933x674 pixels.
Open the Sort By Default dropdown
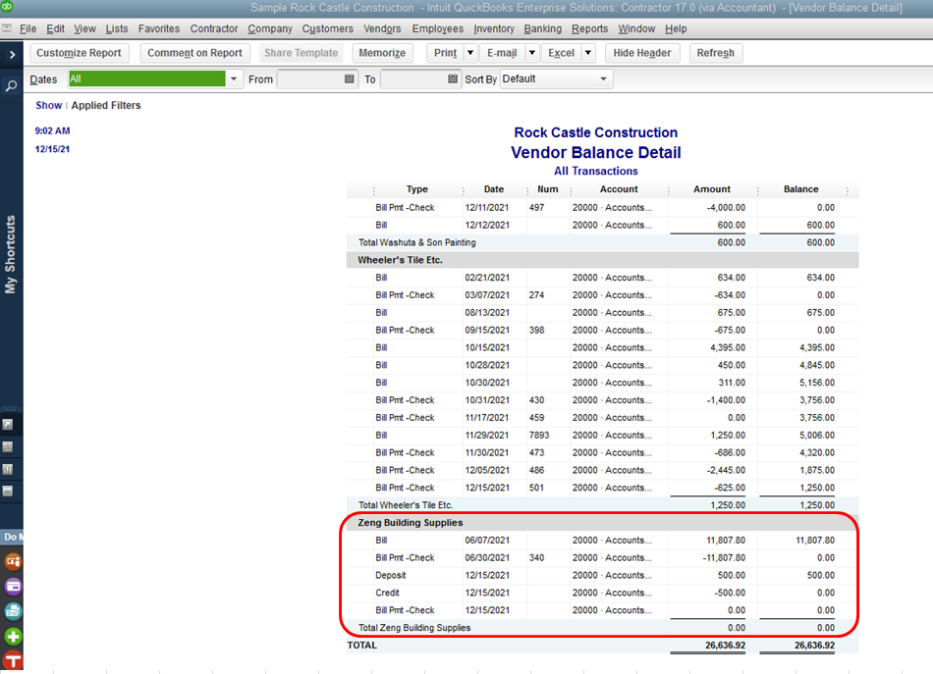coord(603,78)
